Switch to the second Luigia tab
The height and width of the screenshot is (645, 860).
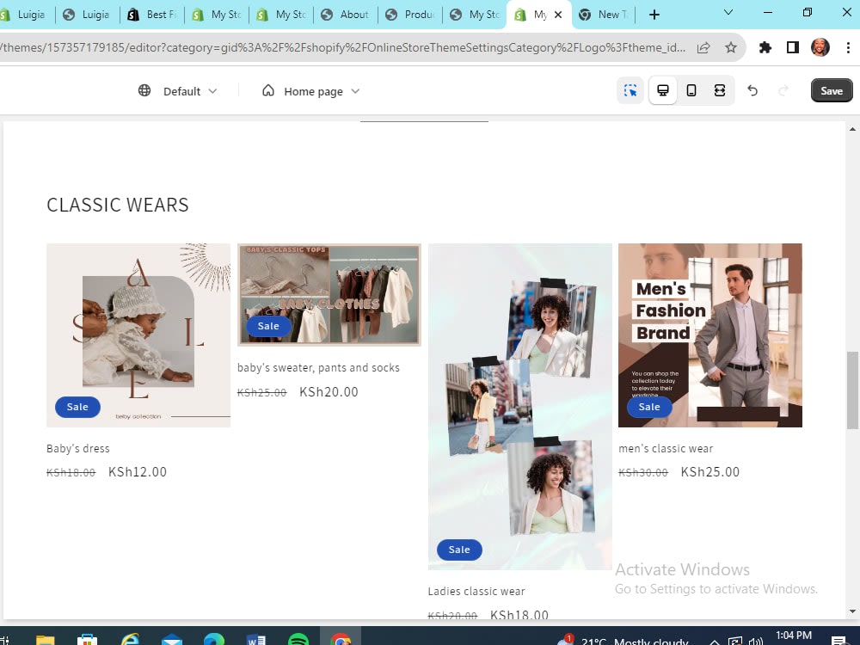coord(88,15)
